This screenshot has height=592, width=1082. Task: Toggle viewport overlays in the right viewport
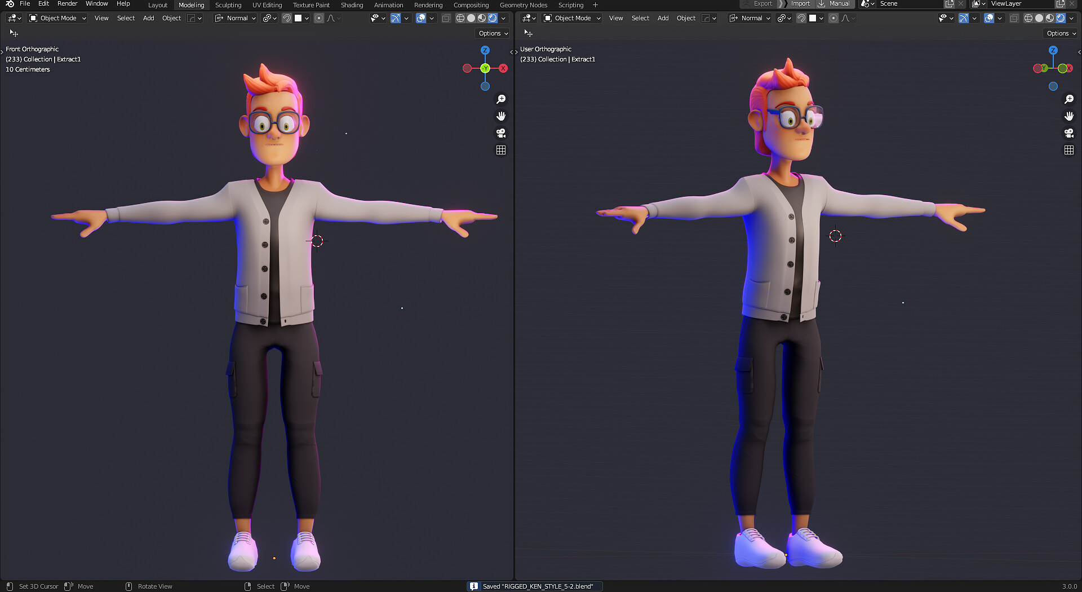[x=990, y=18]
